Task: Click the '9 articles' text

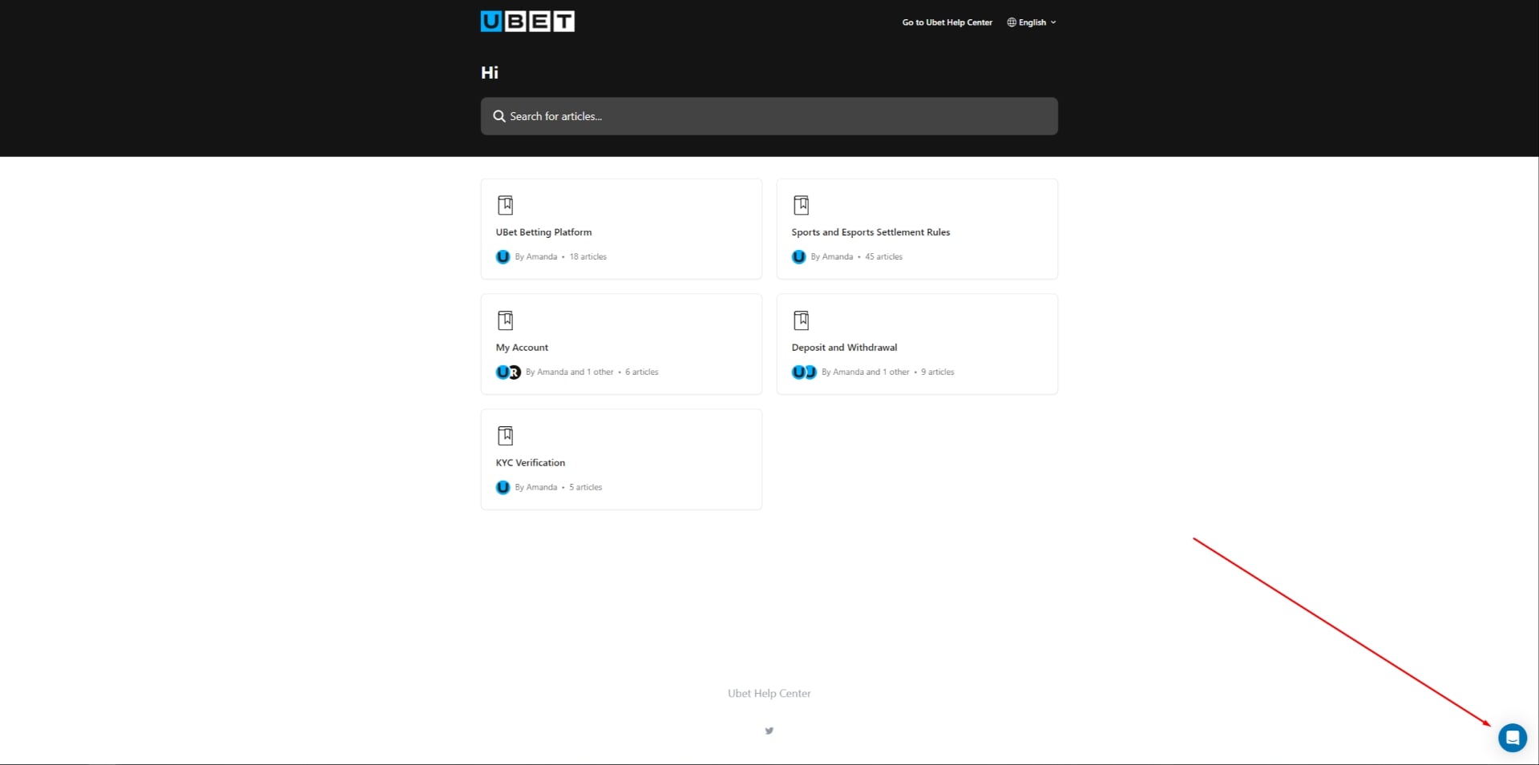Action: point(937,372)
